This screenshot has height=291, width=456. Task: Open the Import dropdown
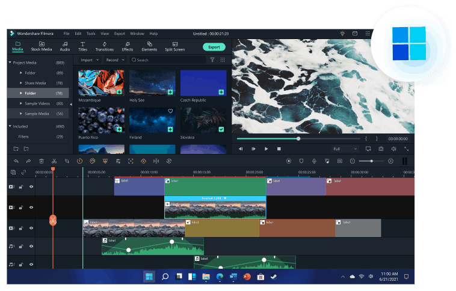pos(88,60)
